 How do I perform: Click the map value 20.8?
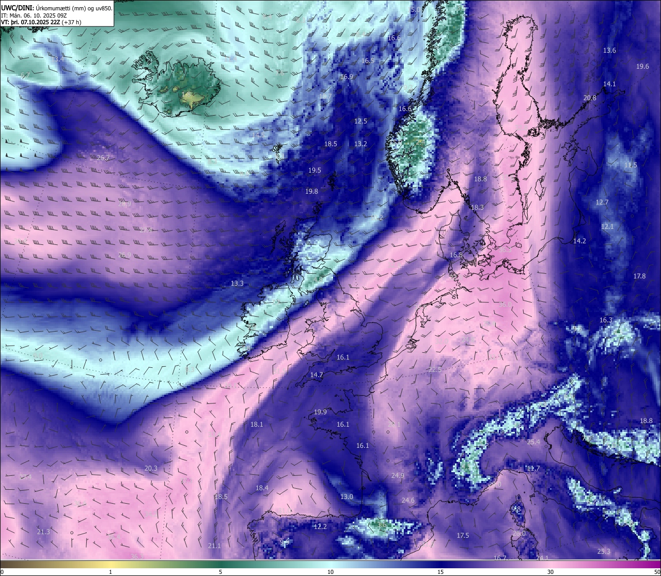tap(590, 98)
